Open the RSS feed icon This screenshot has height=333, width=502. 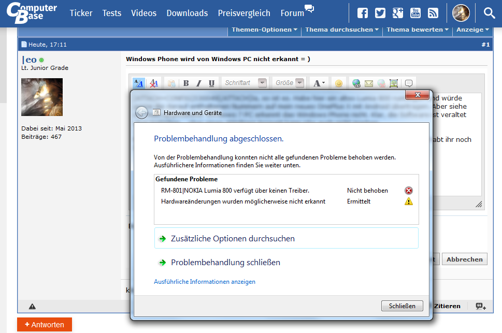(x=433, y=13)
